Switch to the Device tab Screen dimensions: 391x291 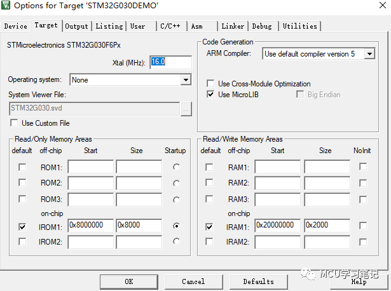[x=16, y=26]
